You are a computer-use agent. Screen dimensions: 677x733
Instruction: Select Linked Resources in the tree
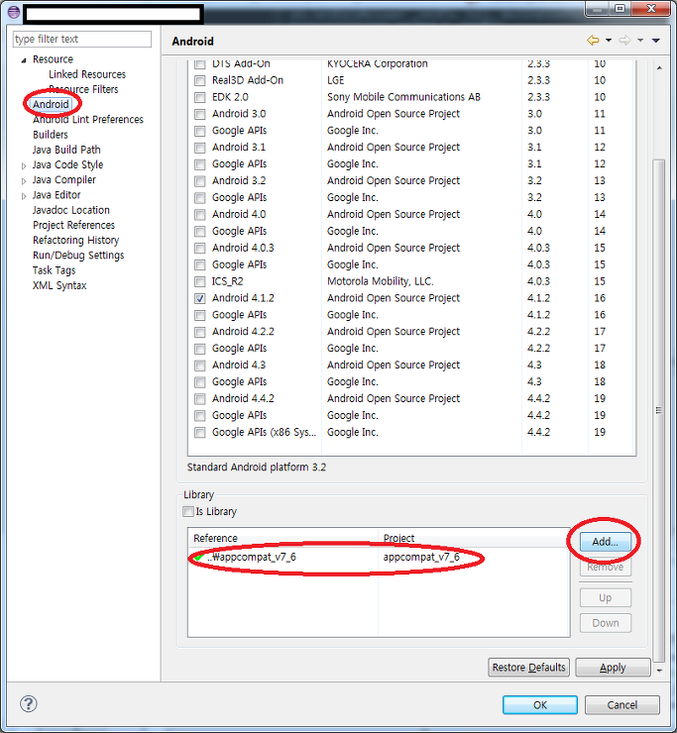[87, 74]
